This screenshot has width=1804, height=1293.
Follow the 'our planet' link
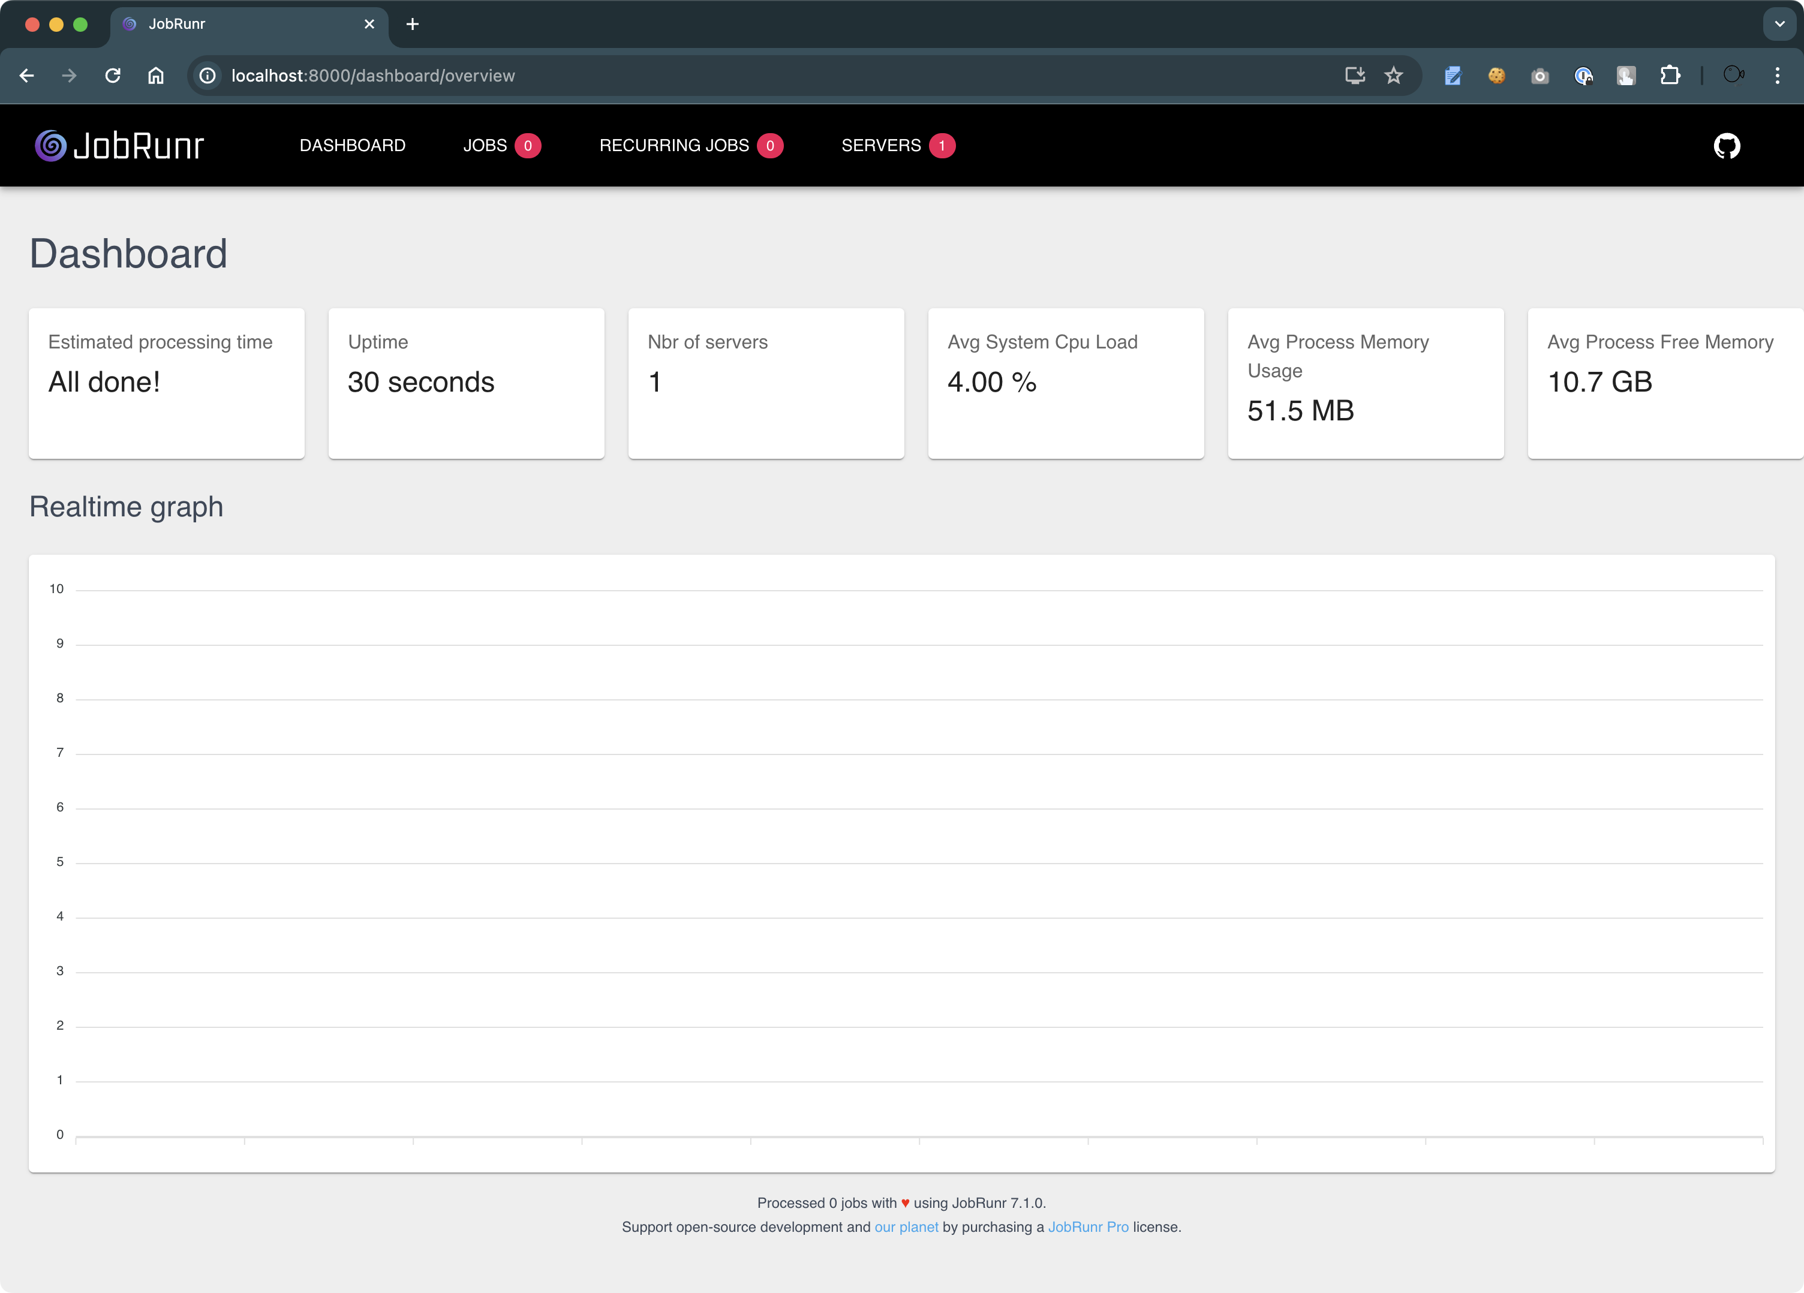coord(906,1227)
